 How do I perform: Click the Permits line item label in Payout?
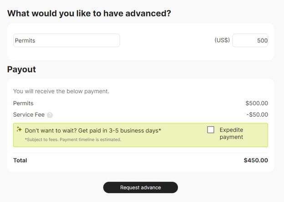click(x=23, y=103)
